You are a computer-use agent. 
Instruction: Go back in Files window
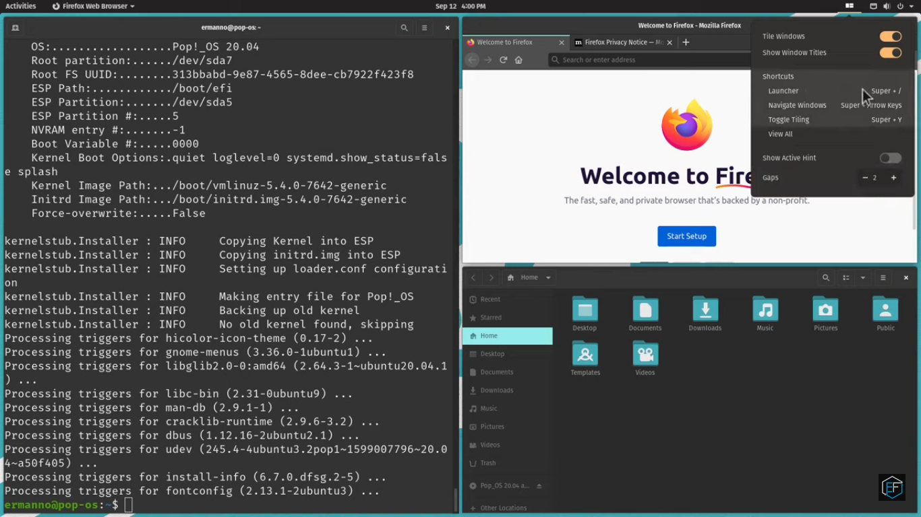click(473, 277)
